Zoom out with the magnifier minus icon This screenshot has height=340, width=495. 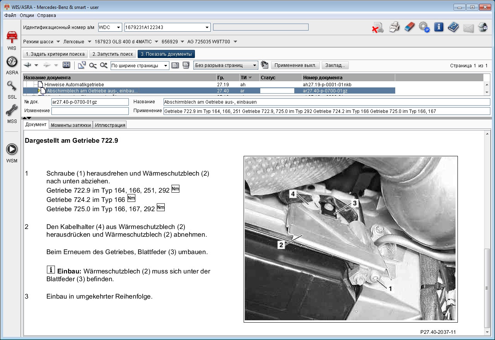(93, 65)
